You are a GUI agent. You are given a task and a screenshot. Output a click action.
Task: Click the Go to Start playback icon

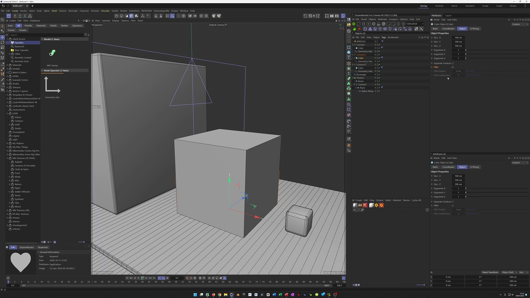[127, 278]
